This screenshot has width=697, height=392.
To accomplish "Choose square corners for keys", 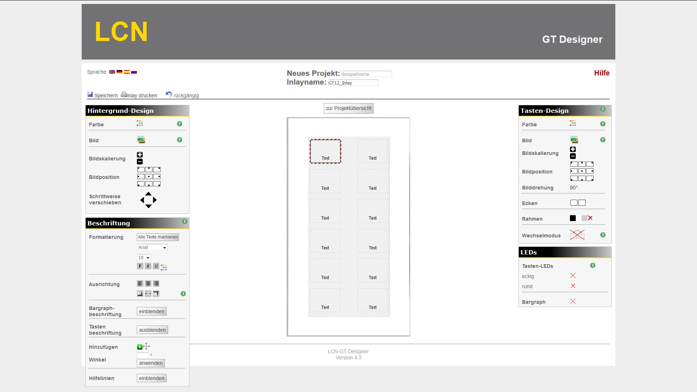I will tap(582, 203).
